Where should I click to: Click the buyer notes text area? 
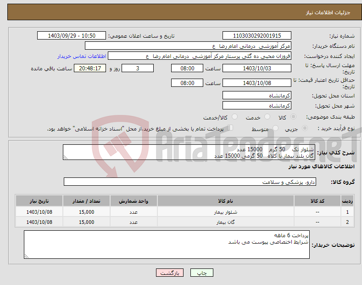(x=167, y=245)
